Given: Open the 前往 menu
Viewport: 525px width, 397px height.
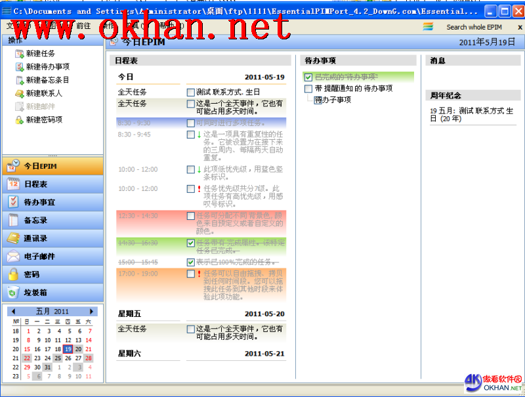Looking at the screenshot, I should 83,26.
